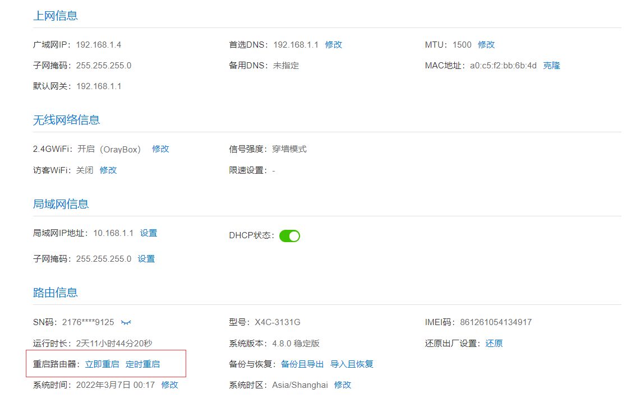This screenshot has width=631, height=403.
Task: Click the 局域网信息 section heading
Action: [x=61, y=204]
